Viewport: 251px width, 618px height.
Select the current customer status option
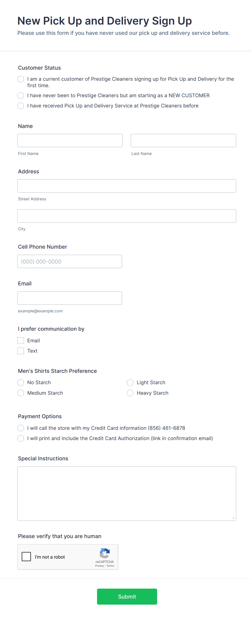pos(21,79)
